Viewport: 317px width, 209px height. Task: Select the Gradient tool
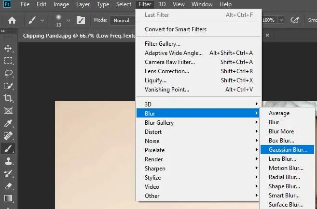8,198
